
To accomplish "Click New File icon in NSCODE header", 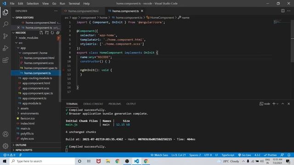I will [x=41, y=33].
